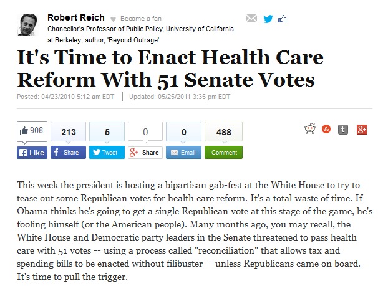Click the Email share button
This screenshot has height=286, width=378.
pyautogui.click(x=183, y=152)
